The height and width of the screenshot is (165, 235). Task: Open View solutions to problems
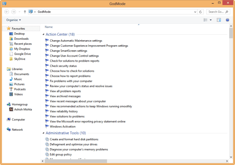click(x=67, y=116)
